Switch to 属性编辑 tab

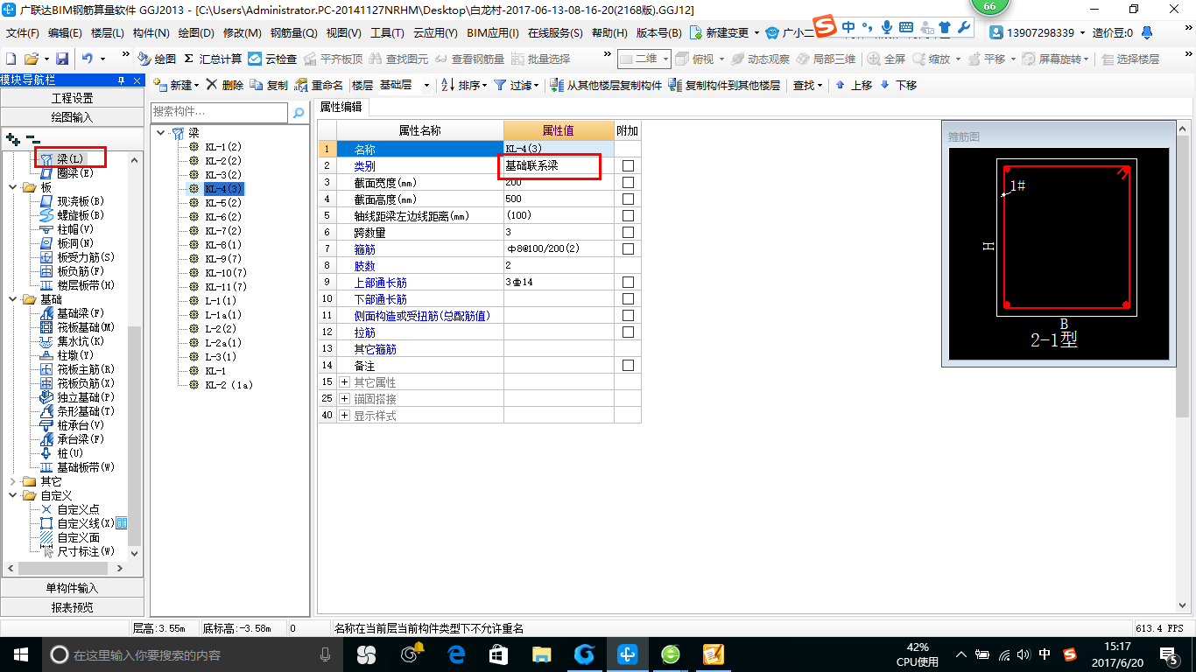pos(342,108)
